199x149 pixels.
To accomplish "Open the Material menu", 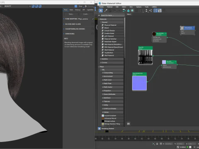I will pyautogui.click(x=109, y=7).
